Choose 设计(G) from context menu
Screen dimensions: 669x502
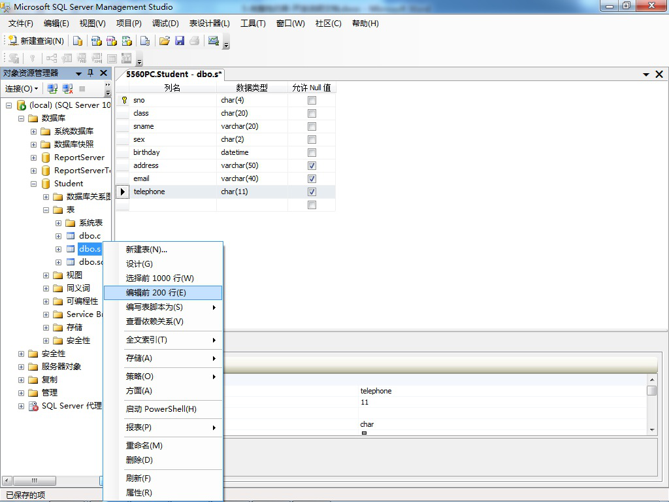click(x=163, y=264)
